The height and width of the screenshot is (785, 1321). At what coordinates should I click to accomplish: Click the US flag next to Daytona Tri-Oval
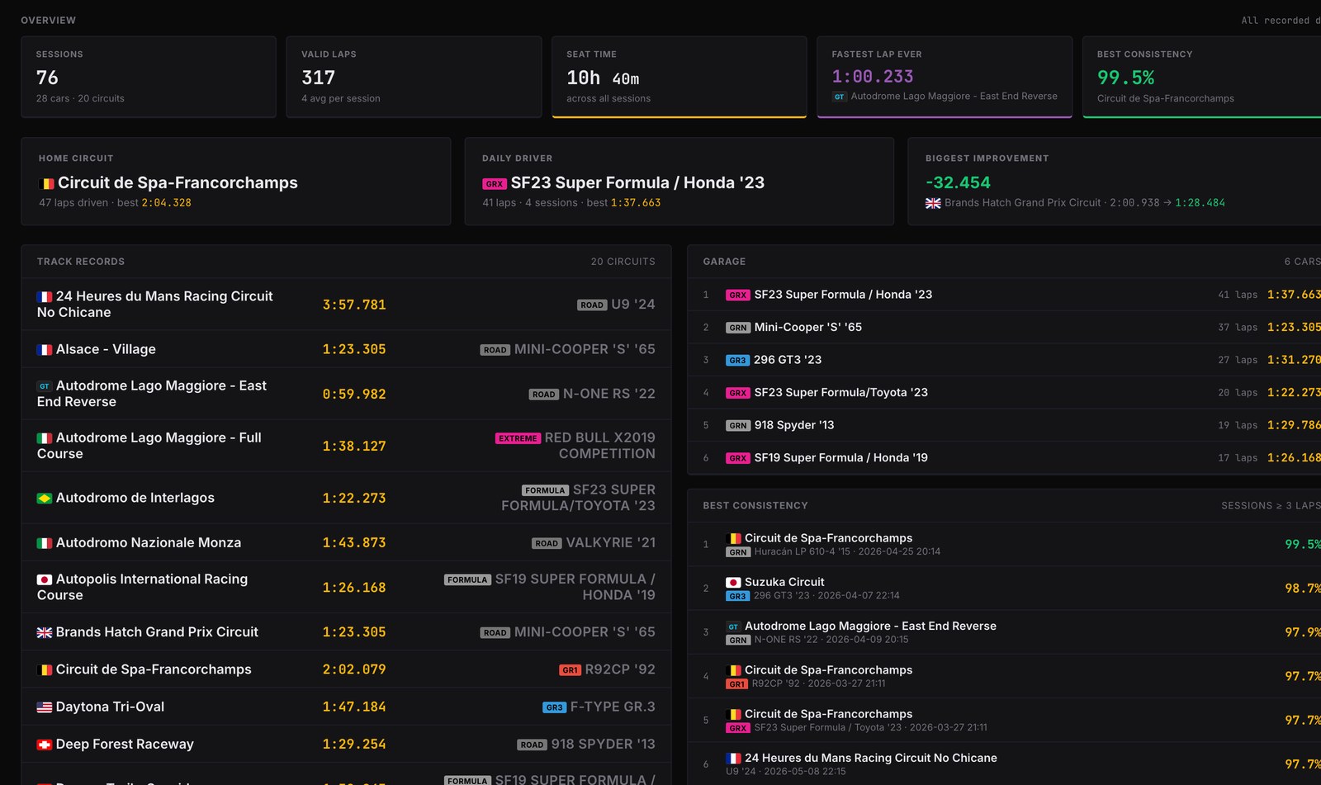[x=45, y=707]
